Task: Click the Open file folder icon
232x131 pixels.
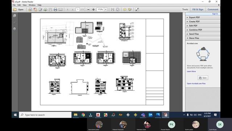Action: (15, 9)
